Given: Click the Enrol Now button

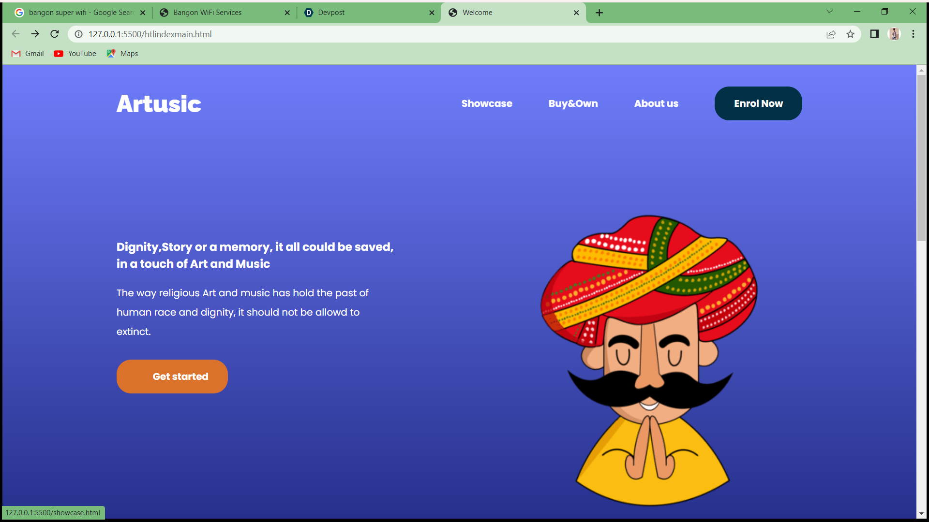Looking at the screenshot, I should [758, 103].
